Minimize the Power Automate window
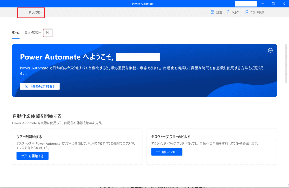 click(262, 3)
